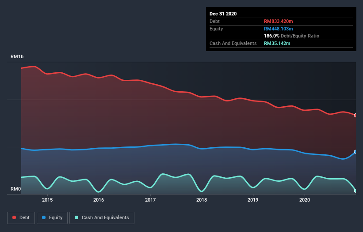Image resolution: width=363 pixels, height=232 pixels.
Task: Select the 2017 x-axis label
Action: coord(150,200)
